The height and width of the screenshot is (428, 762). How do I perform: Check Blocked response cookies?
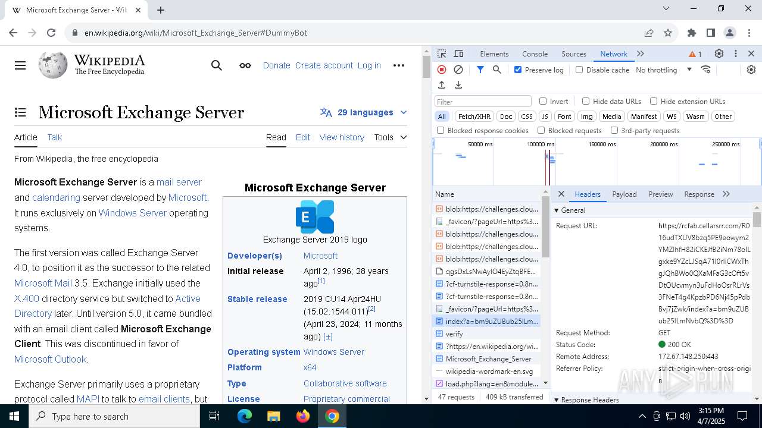point(441,130)
